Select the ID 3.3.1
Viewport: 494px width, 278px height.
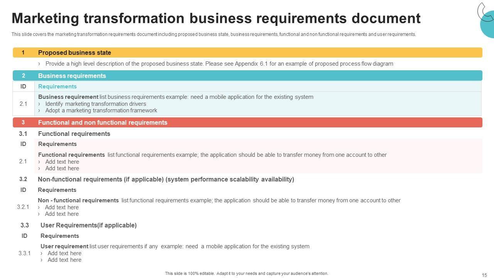[x=24, y=253]
